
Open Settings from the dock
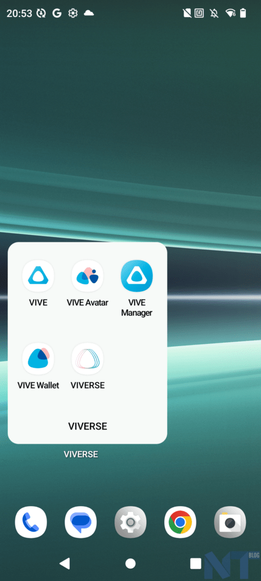tap(130, 522)
